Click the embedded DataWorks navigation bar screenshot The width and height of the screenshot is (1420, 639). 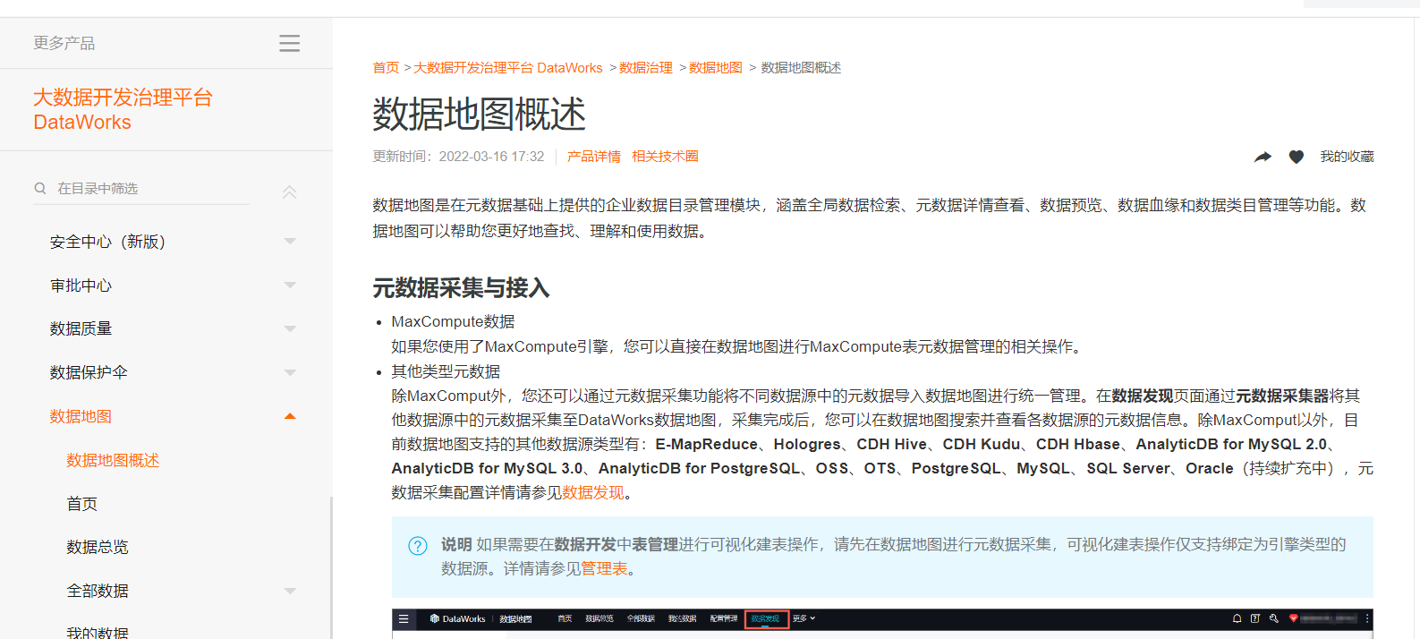pos(882,618)
